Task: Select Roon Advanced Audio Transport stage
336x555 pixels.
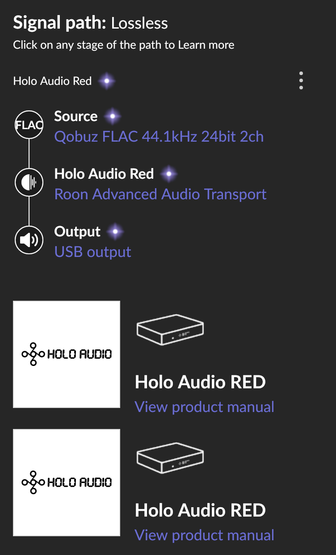Action: pos(160,194)
